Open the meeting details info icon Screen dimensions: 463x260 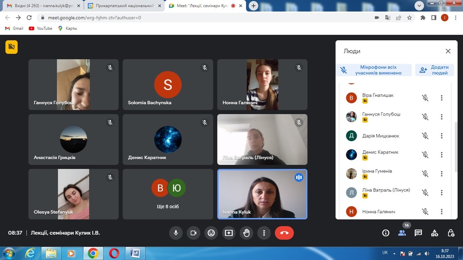click(386, 233)
